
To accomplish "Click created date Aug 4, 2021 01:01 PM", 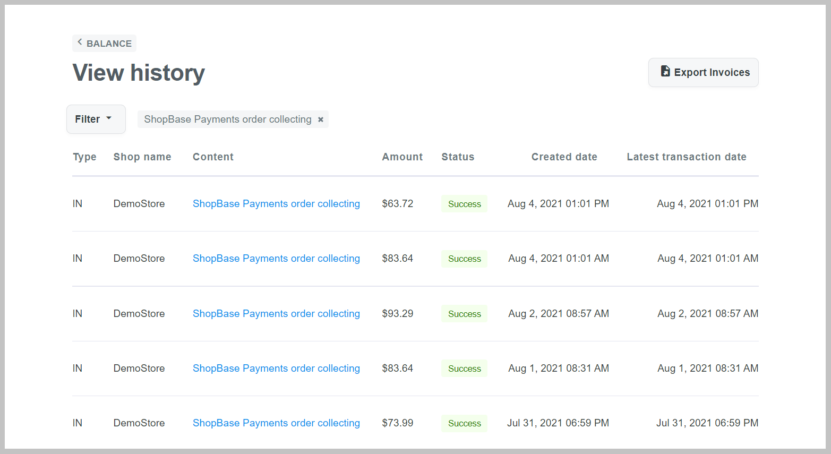I will [558, 203].
